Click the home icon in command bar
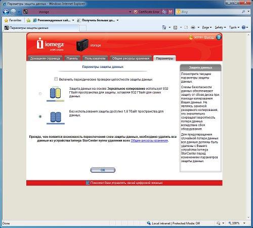Viewport: 253px width, 228px height. click(x=164, y=27)
